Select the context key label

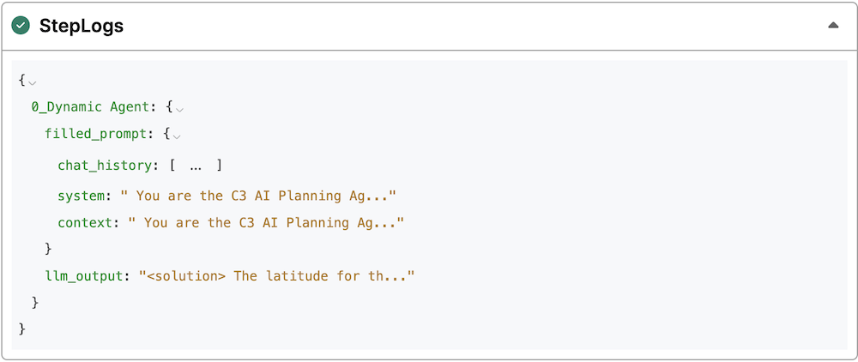[x=87, y=222]
